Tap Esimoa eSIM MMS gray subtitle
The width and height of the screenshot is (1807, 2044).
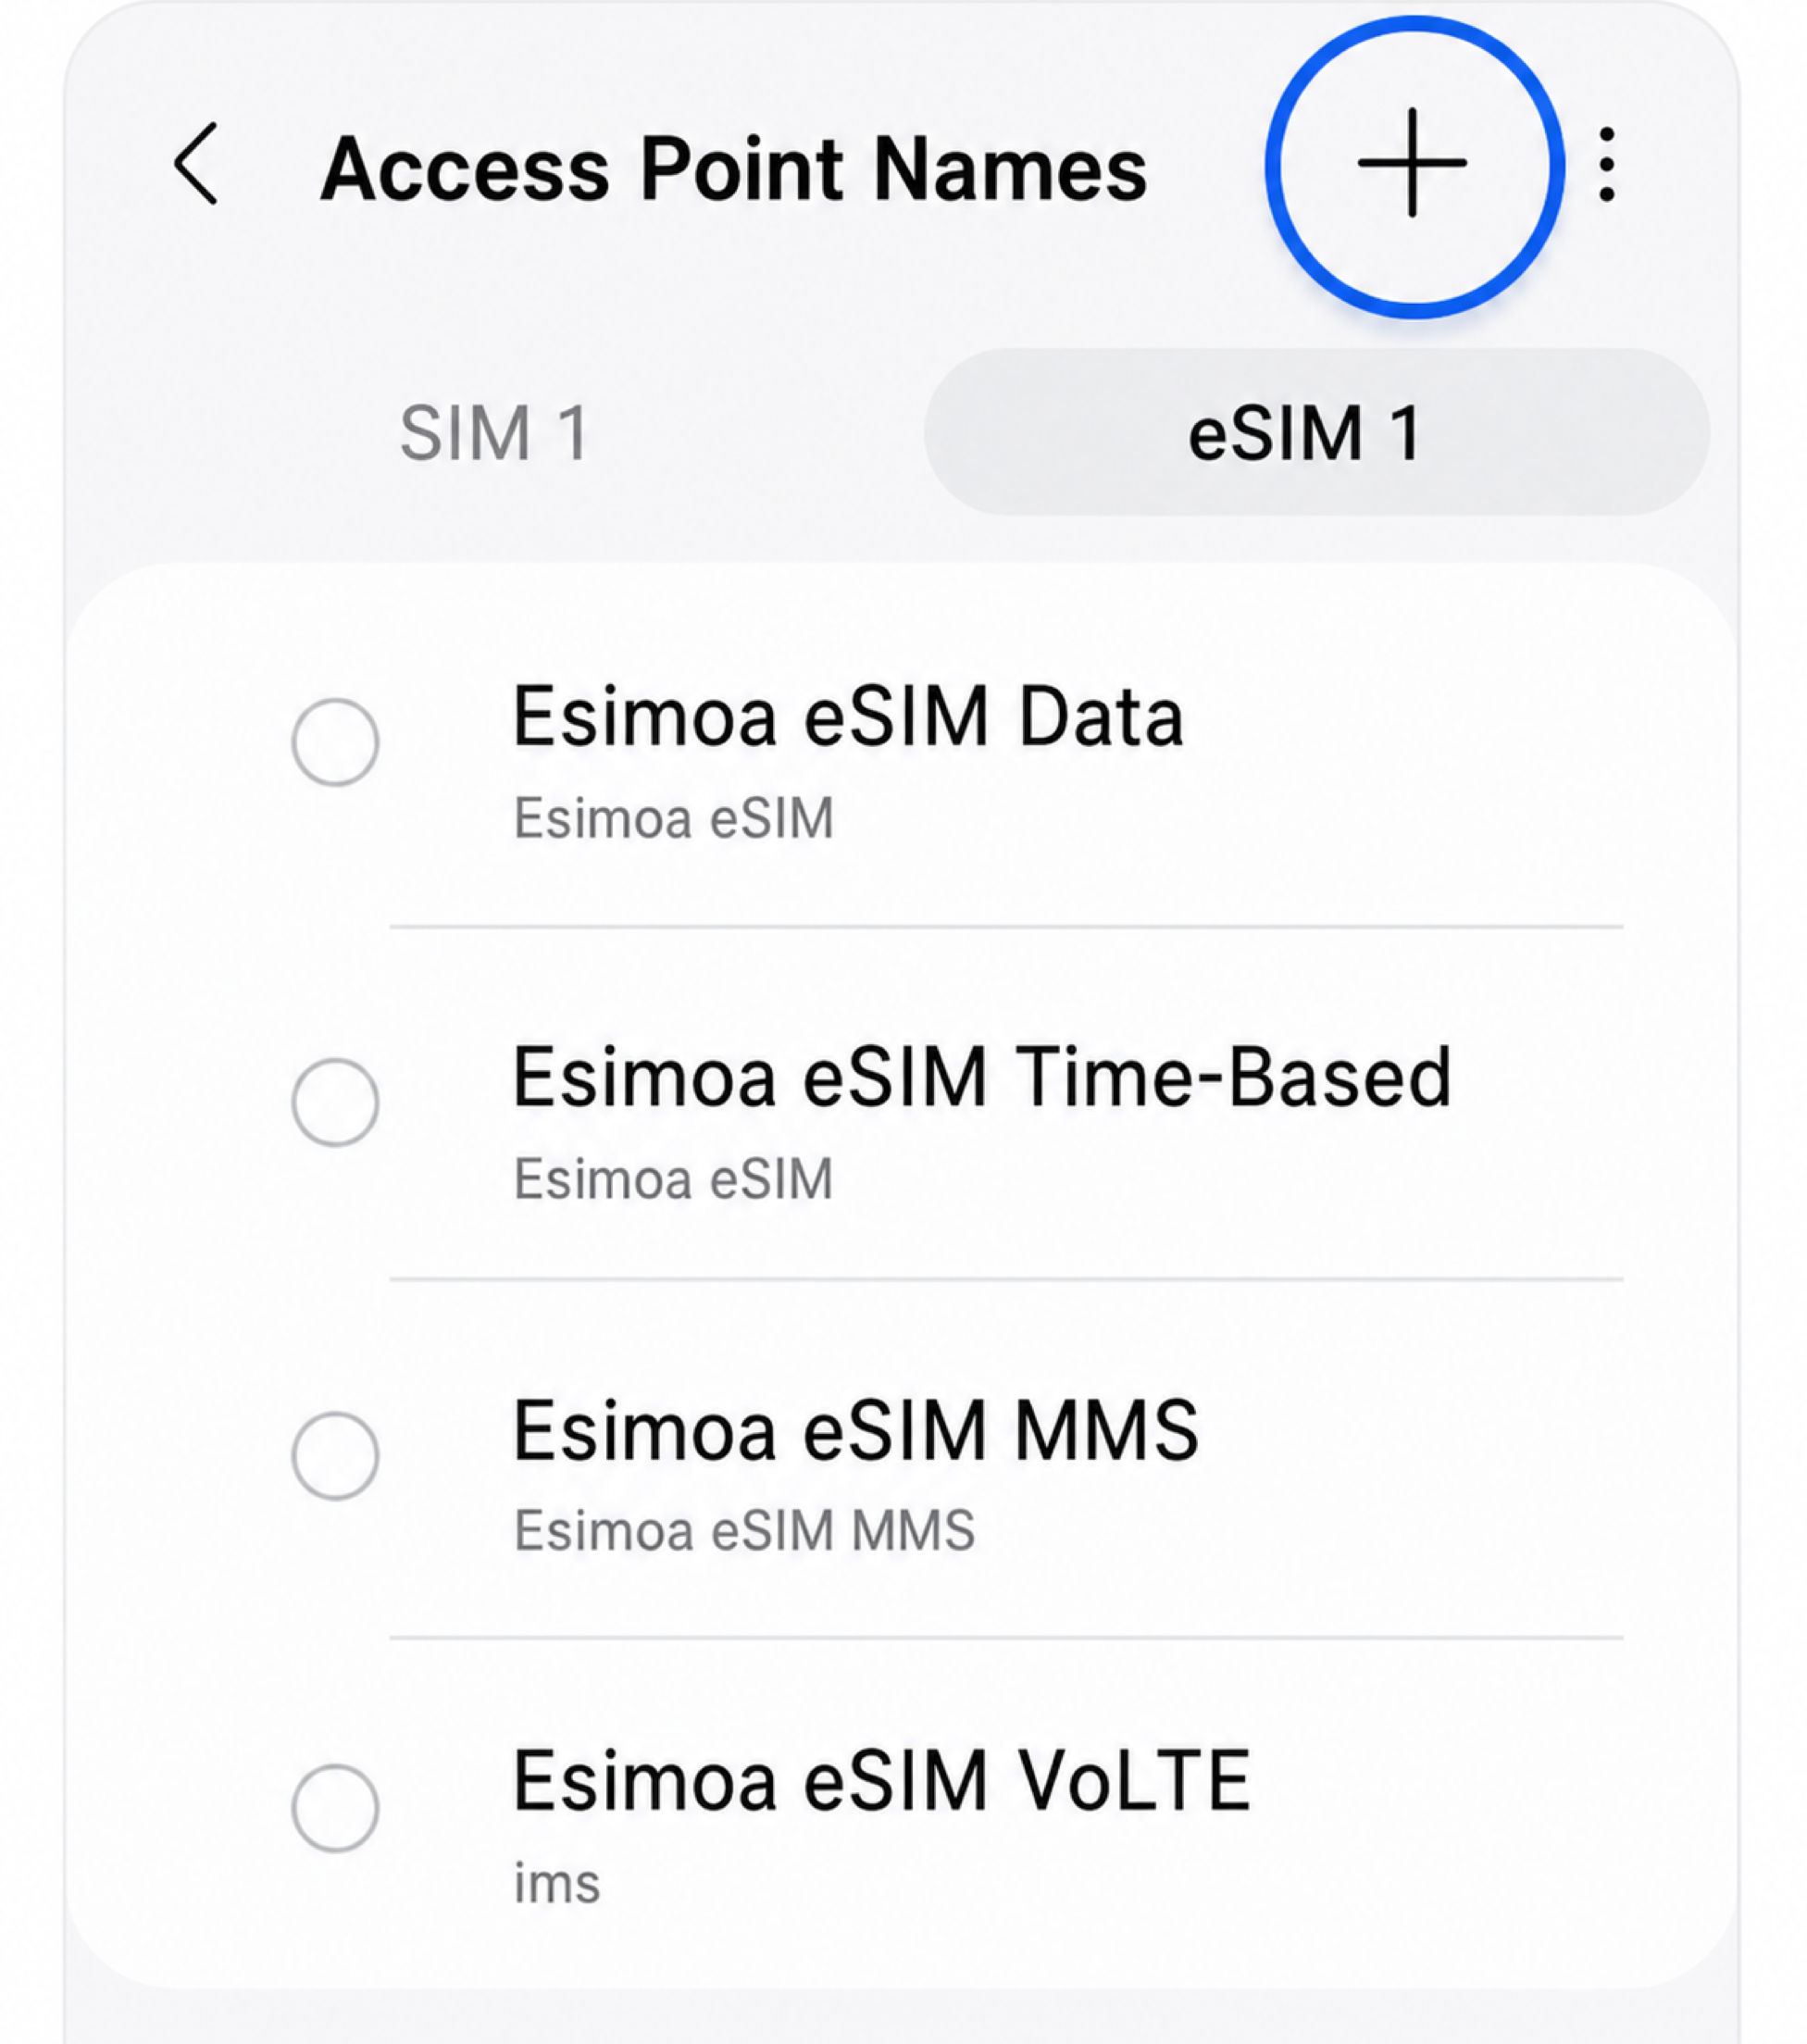click(x=745, y=1530)
